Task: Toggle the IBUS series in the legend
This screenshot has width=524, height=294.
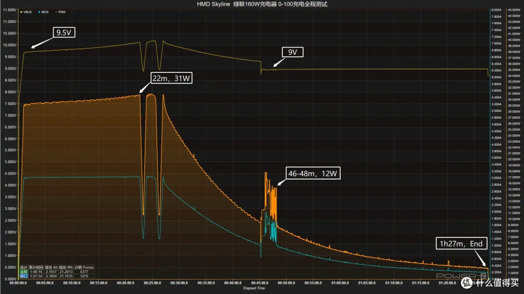Action: 44,12
